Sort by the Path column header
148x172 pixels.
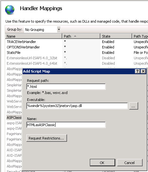coord(81,36)
